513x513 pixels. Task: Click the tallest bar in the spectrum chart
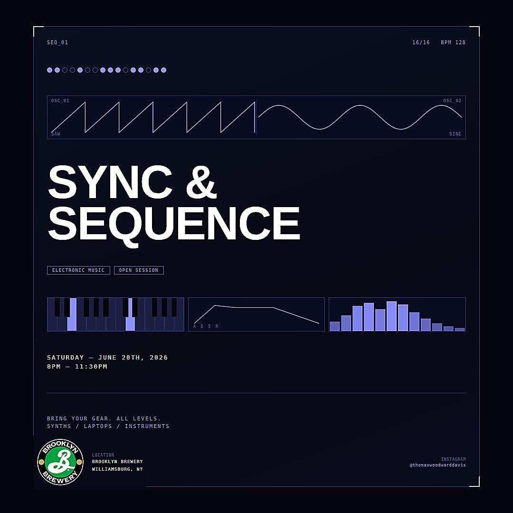(x=391, y=316)
